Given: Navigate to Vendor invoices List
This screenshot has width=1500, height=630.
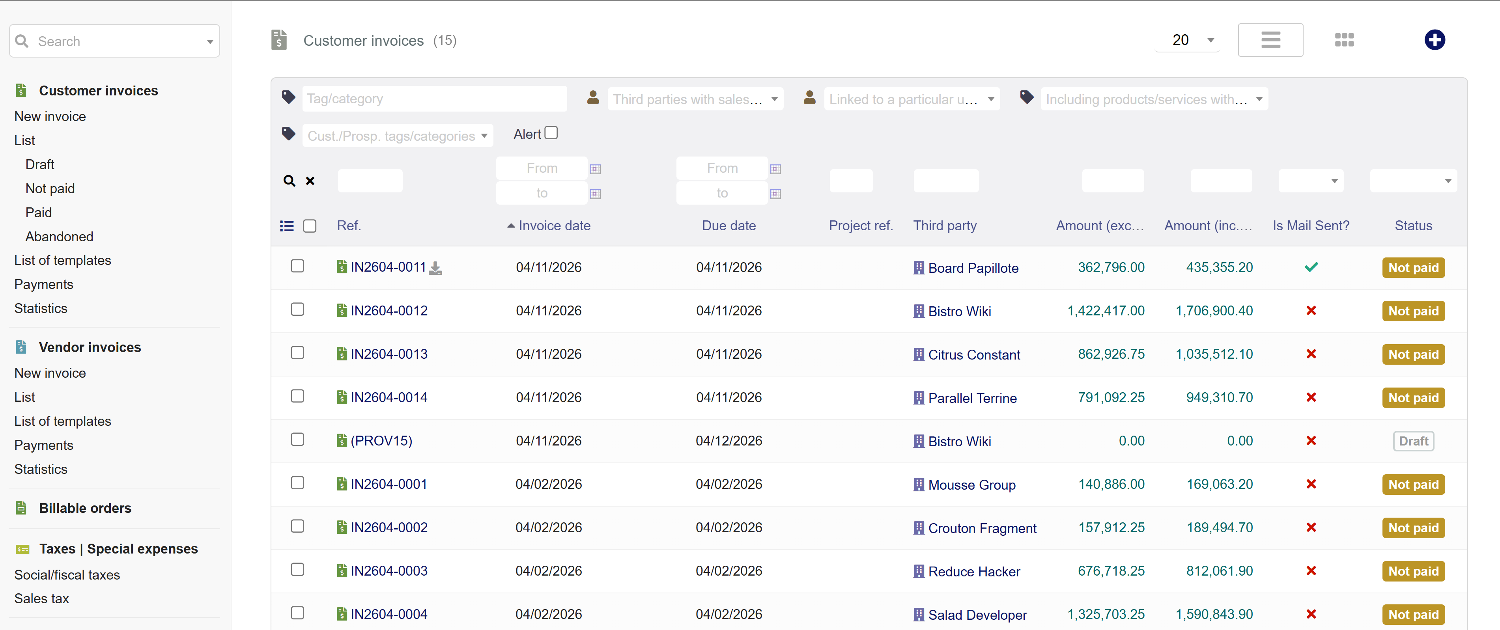Looking at the screenshot, I should point(24,397).
